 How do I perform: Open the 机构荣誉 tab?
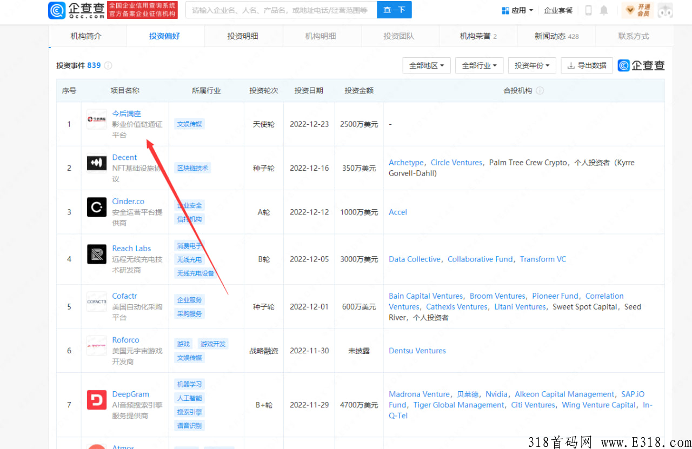coord(478,36)
